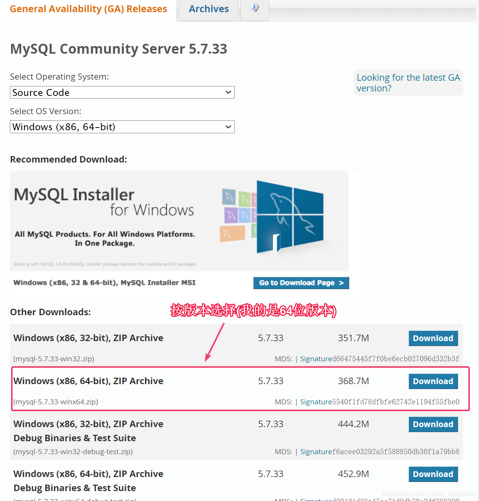Select General Availability (GA) Releases tab

pyautogui.click(x=88, y=9)
